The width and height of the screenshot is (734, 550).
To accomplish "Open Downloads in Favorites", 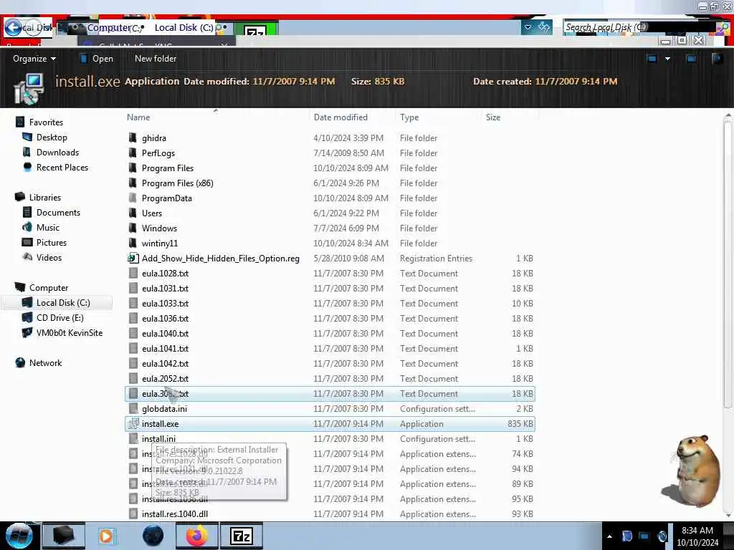I will 57,153.
